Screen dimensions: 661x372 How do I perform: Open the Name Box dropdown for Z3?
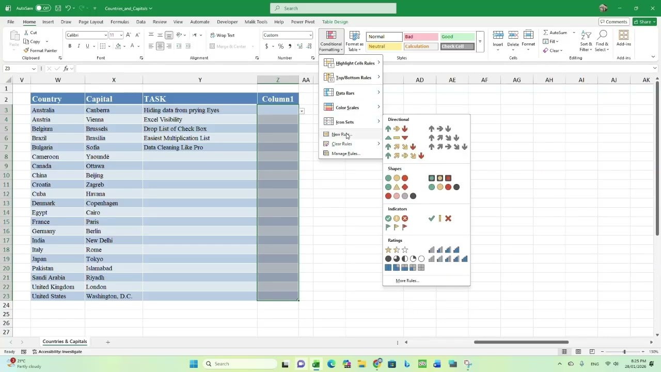34,69
